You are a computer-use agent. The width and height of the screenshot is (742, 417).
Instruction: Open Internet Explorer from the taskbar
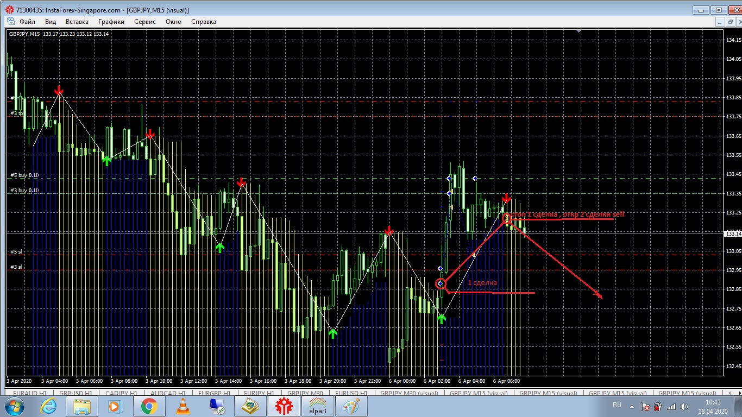pyautogui.click(x=48, y=406)
